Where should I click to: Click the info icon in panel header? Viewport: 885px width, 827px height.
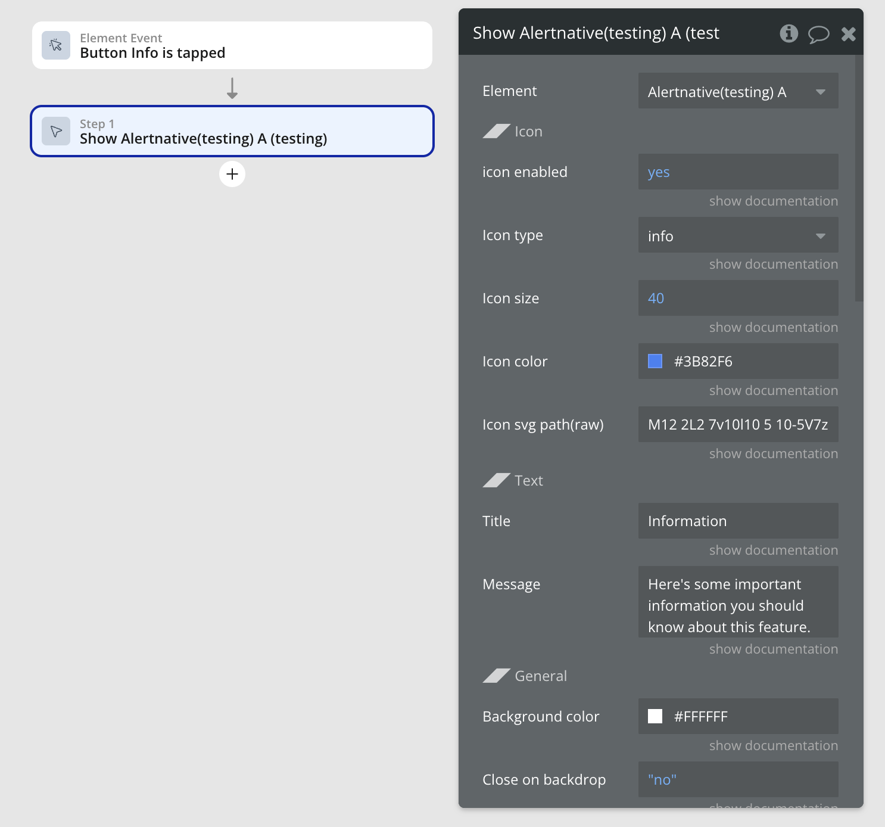[789, 33]
